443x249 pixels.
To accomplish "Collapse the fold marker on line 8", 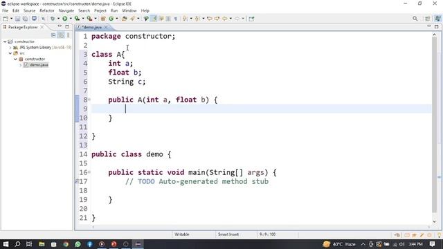I will click(x=89, y=100).
